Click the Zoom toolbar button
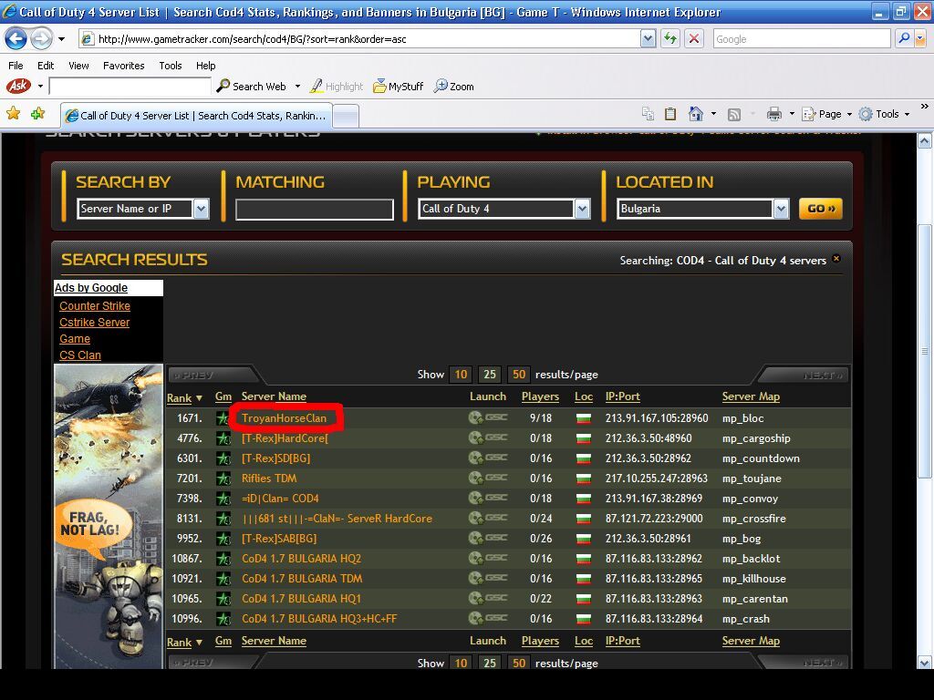Viewport: 934px width, 700px height. click(454, 87)
